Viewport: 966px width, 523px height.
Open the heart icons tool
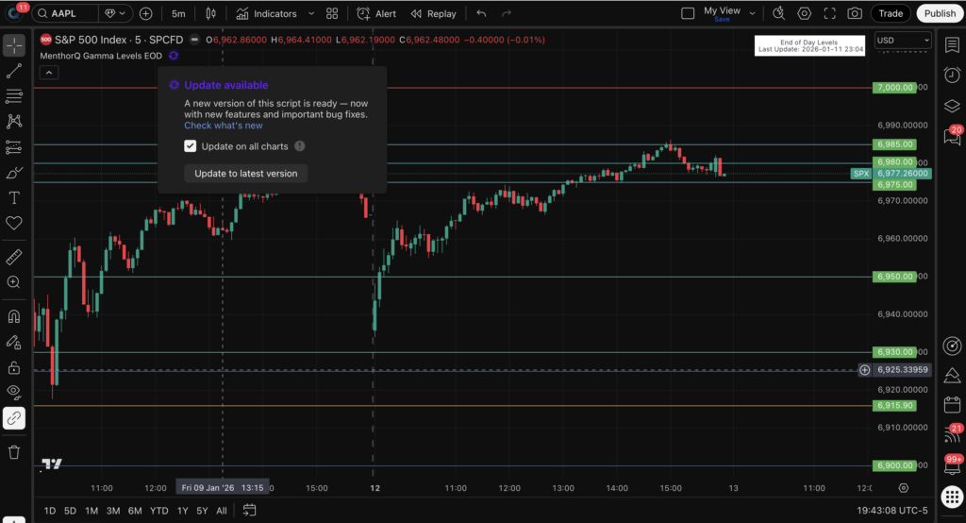coord(14,223)
